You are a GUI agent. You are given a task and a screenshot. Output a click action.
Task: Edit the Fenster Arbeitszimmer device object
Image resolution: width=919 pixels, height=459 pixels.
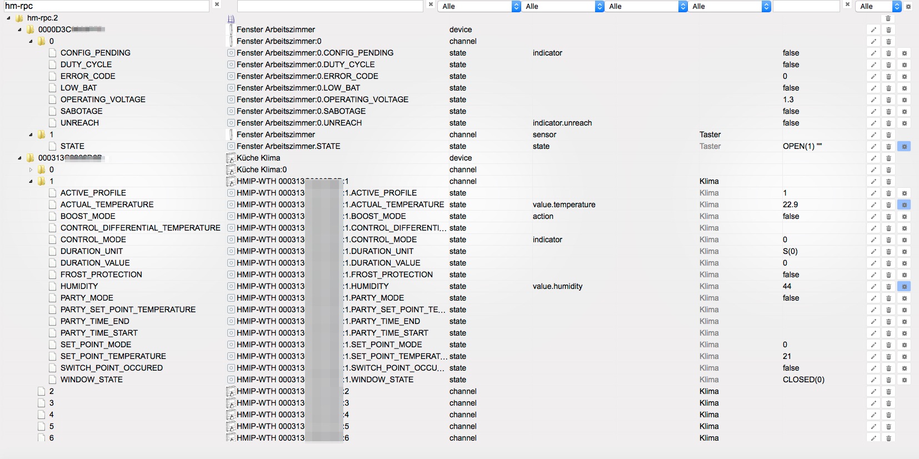873,30
